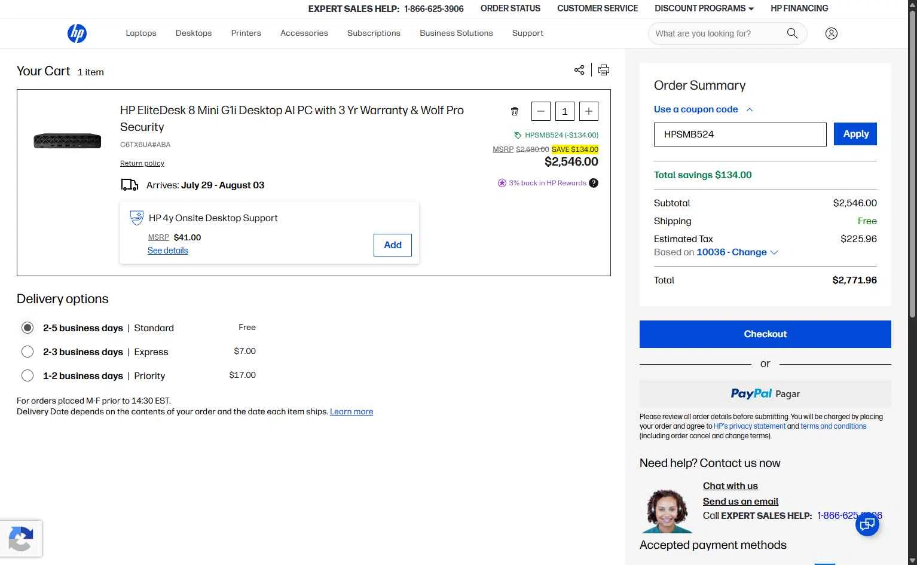
Task: Open the Discount Programs dropdown
Action: coord(704,8)
